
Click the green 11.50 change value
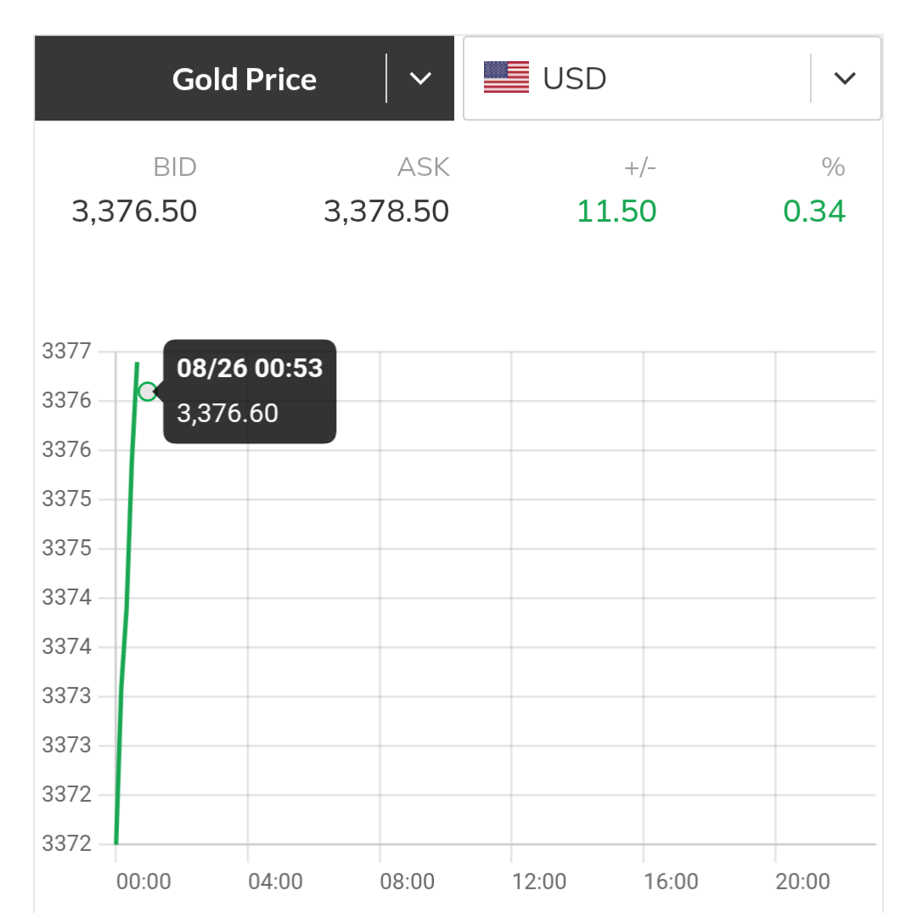click(616, 211)
